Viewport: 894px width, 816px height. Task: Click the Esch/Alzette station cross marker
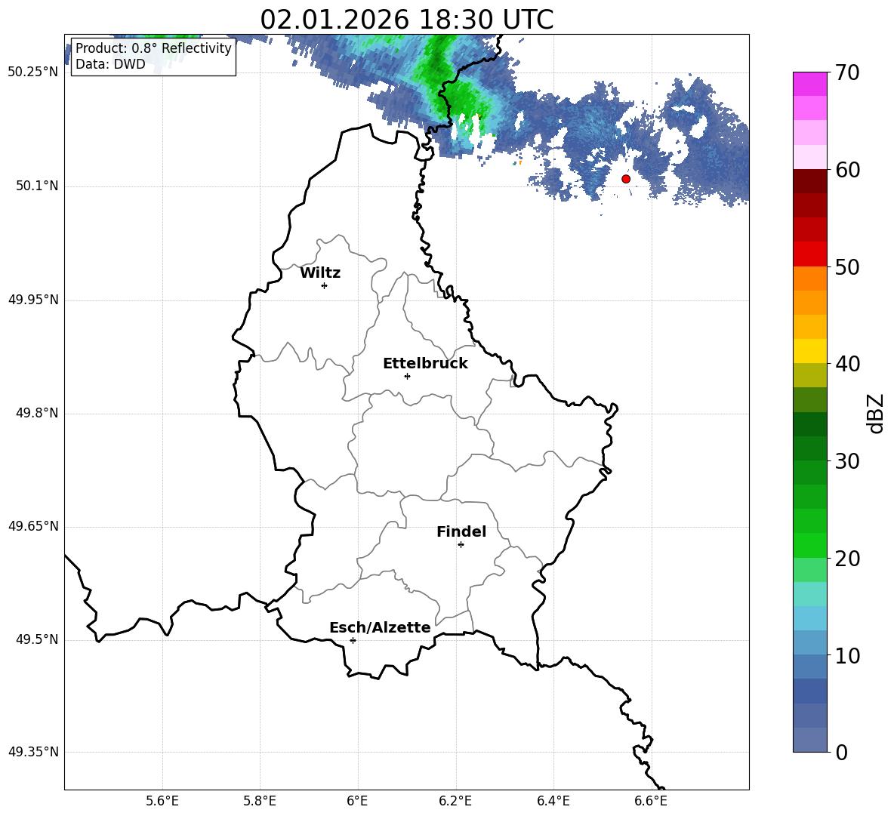pos(353,640)
